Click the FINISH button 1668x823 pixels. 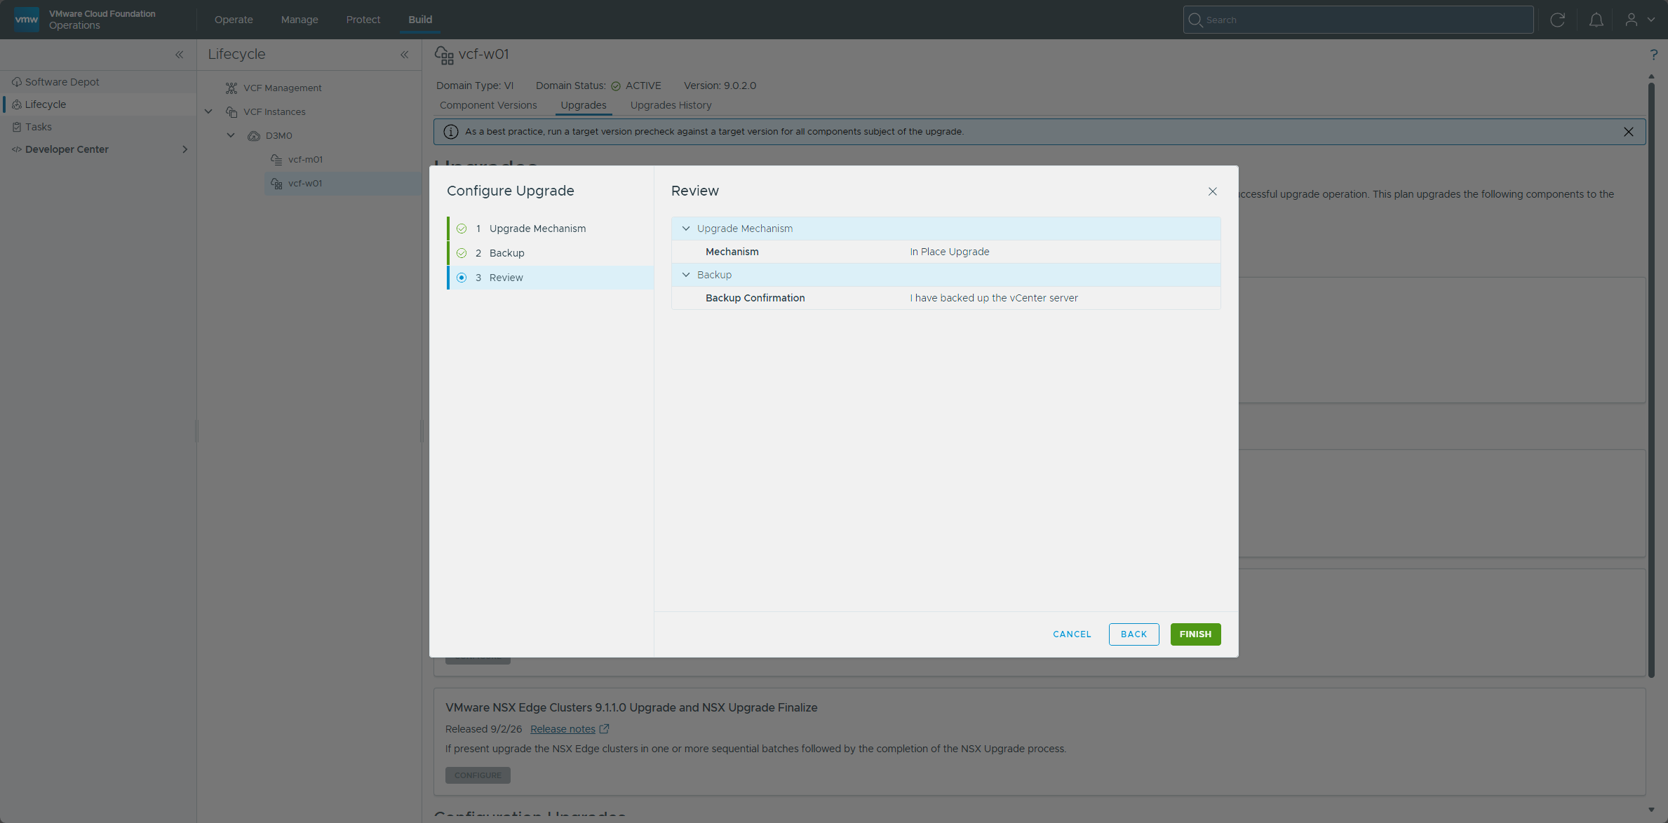[x=1195, y=634]
